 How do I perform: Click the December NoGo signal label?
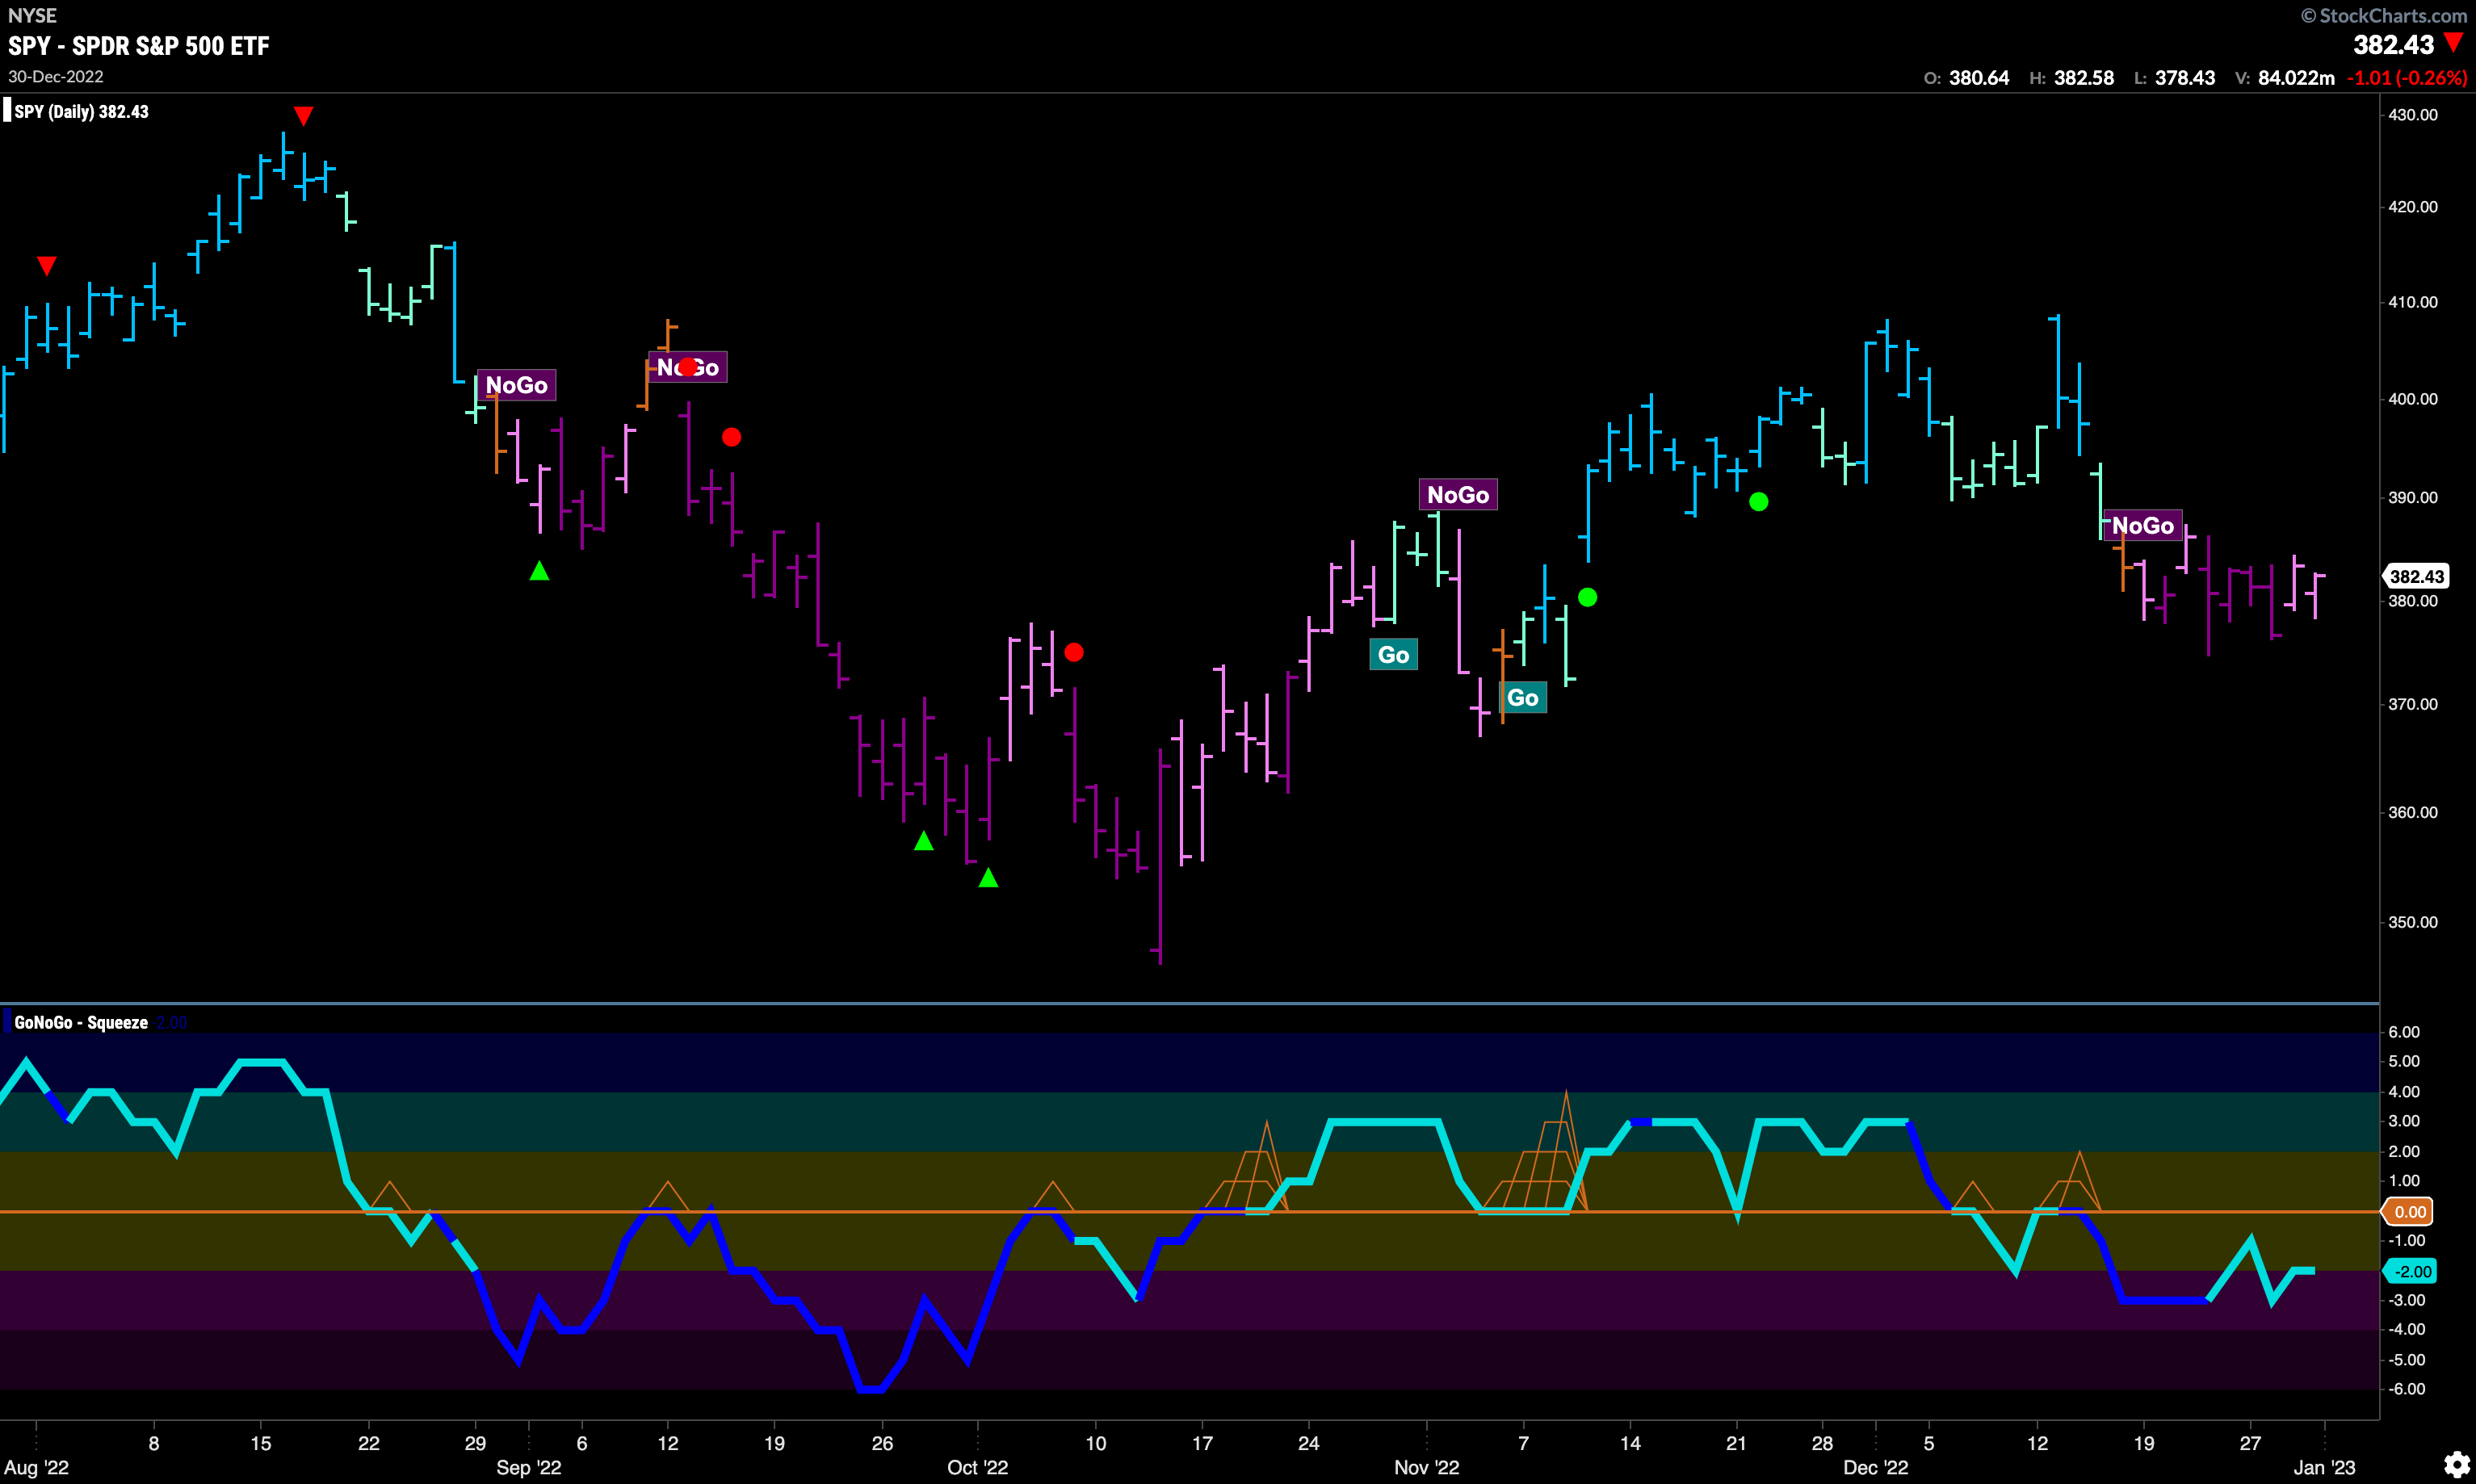[2142, 526]
